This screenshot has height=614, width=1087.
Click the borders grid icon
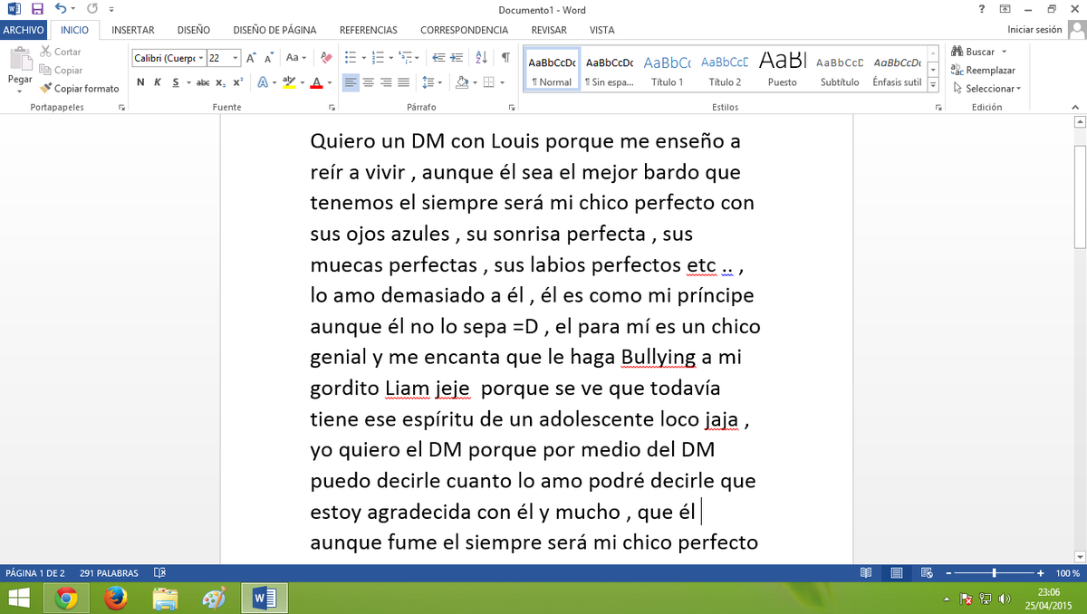tap(489, 82)
